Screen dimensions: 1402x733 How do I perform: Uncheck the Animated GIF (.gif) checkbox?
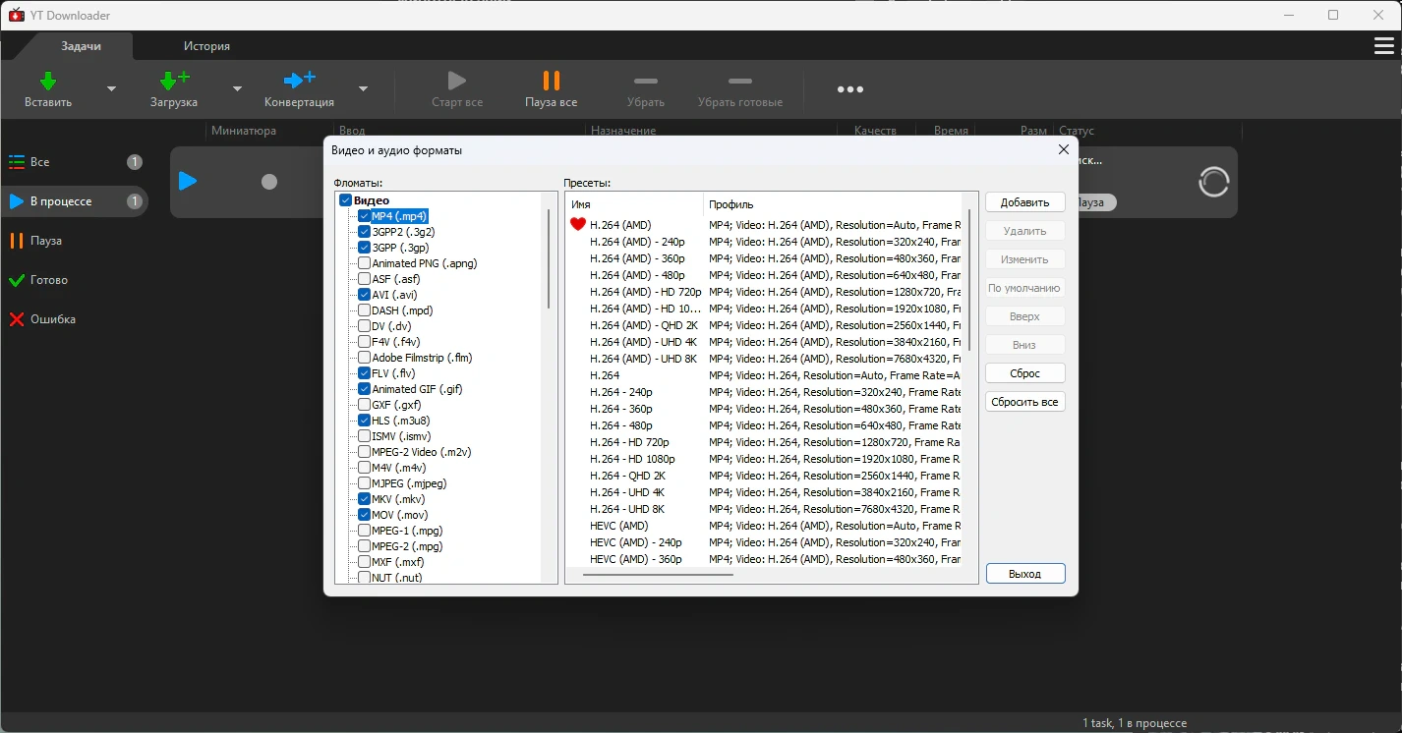(x=365, y=389)
